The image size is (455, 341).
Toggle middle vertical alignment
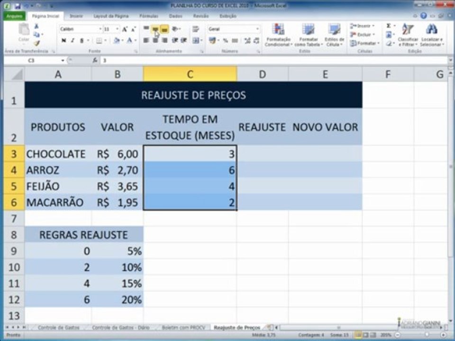tap(155, 29)
